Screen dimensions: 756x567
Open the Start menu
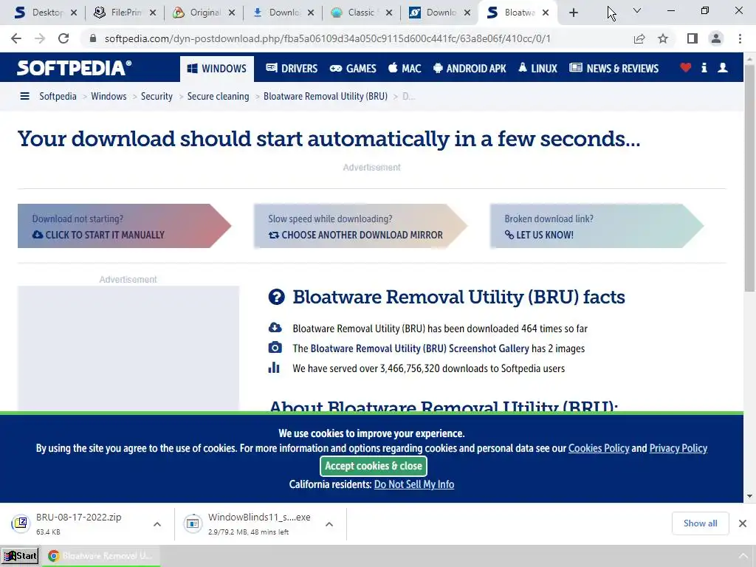[20, 556]
